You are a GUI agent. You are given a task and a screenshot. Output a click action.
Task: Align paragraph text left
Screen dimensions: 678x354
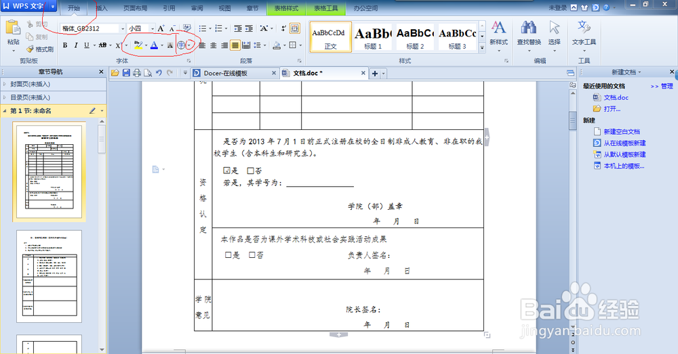point(202,45)
